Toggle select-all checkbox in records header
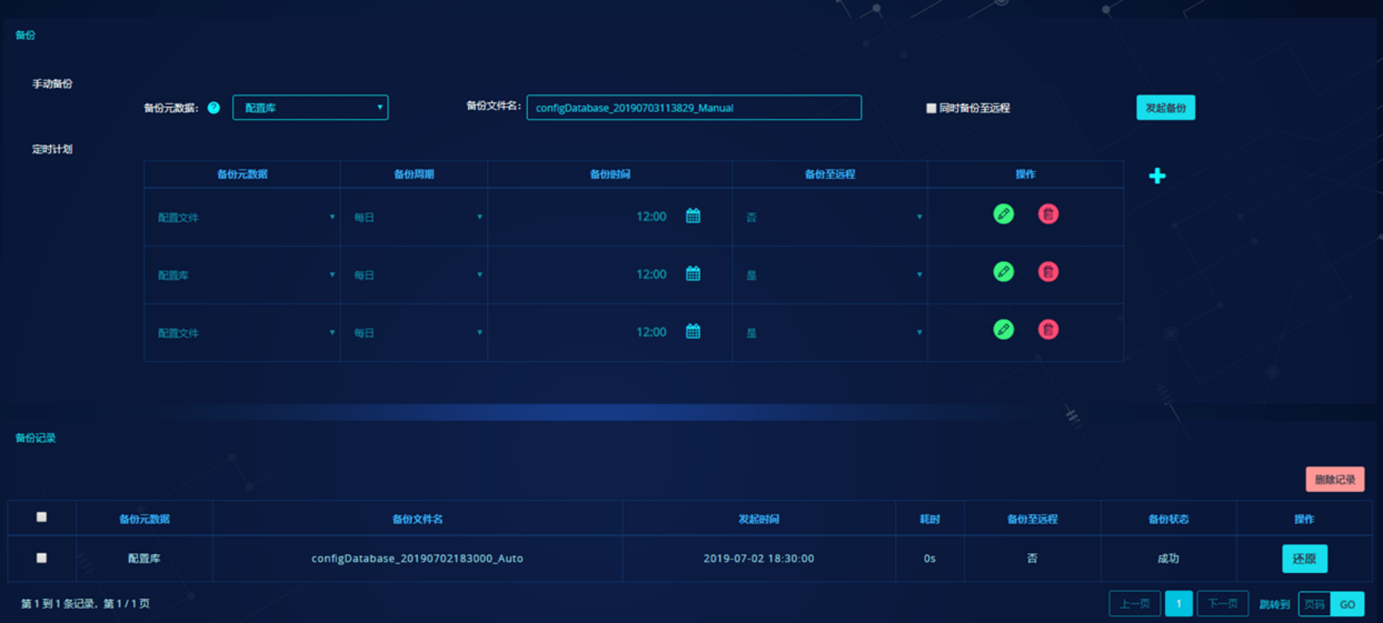Image resolution: width=1383 pixels, height=623 pixels. pos(42,517)
